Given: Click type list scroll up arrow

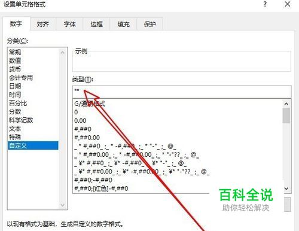Looking at the screenshot, I should (286, 104).
